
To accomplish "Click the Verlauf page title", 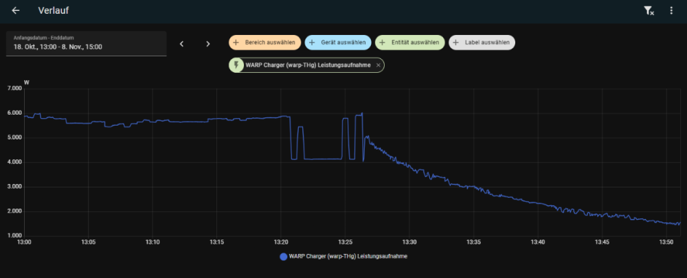I will pos(54,11).
